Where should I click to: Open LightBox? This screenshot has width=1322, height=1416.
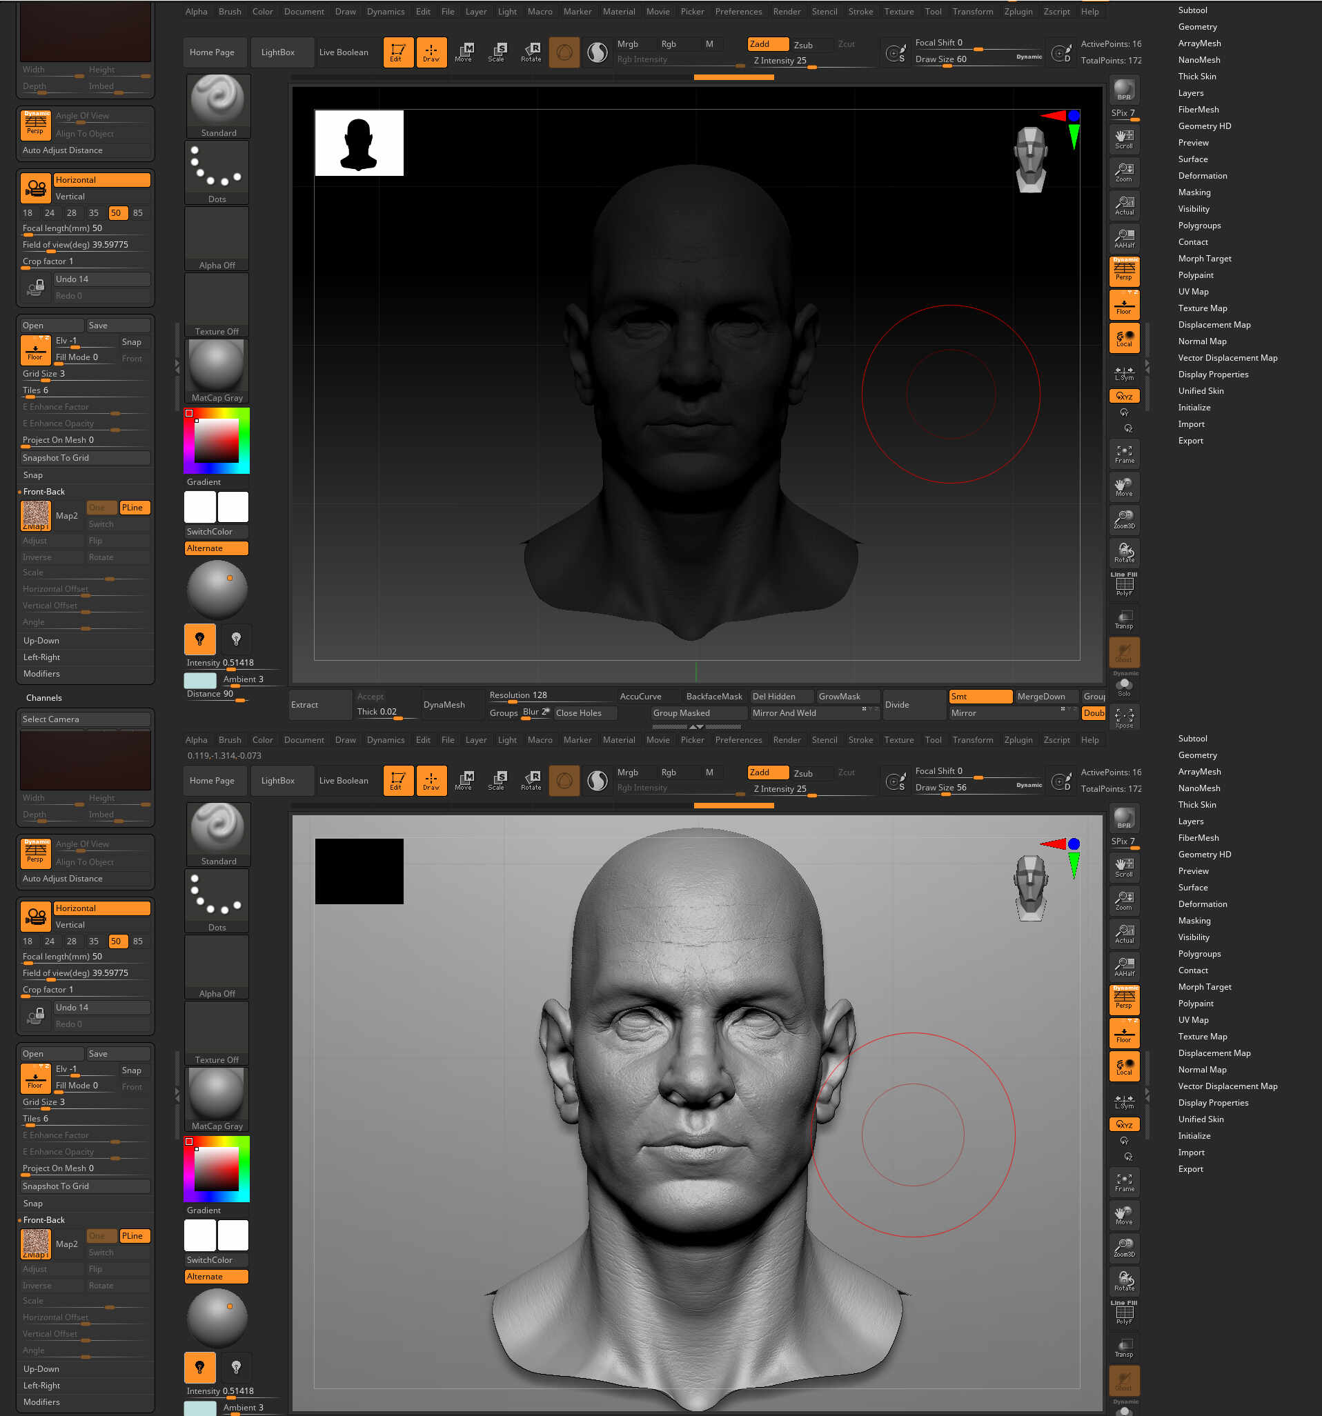282,52
